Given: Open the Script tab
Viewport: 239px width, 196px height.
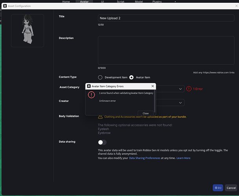Looking at the screenshot, I should pos(120,2).
